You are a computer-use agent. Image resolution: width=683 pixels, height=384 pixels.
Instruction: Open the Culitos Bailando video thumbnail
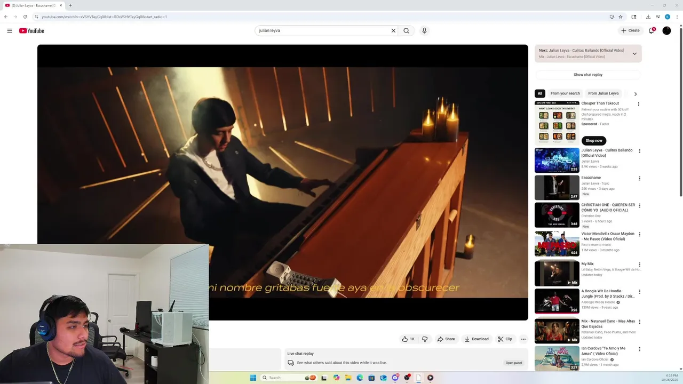tap(557, 160)
